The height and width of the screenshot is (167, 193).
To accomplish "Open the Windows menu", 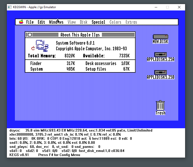I will click(x=56, y=22).
